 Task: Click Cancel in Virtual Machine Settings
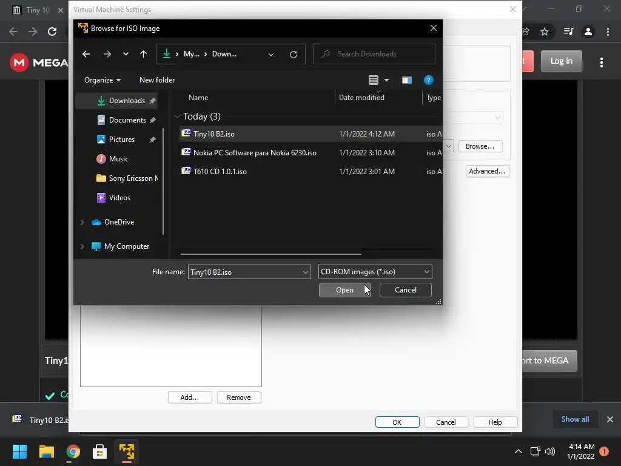446,422
